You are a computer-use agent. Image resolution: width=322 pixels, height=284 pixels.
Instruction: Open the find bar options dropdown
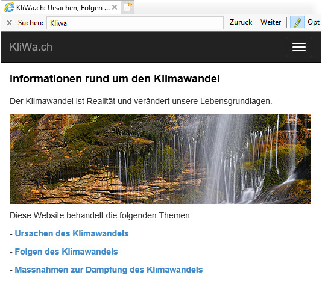tap(314, 22)
